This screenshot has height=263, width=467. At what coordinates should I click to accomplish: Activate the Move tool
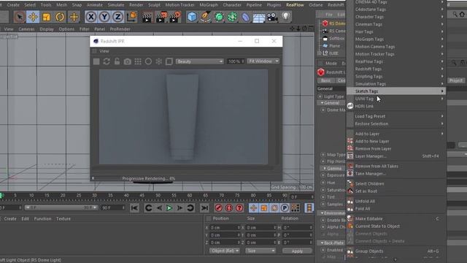coord(33,17)
